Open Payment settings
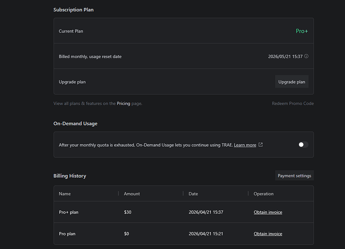 tap(294, 176)
